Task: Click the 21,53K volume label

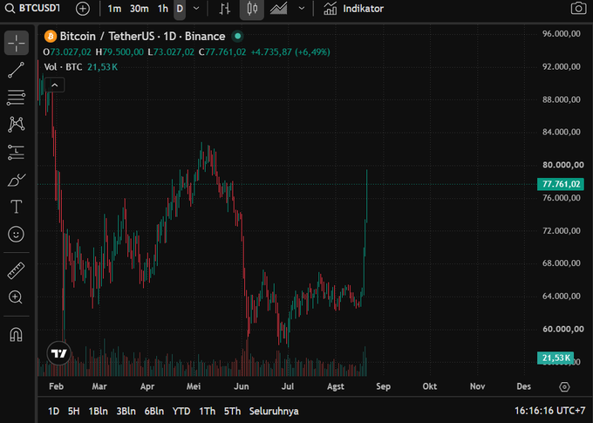Action: click(x=556, y=358)
